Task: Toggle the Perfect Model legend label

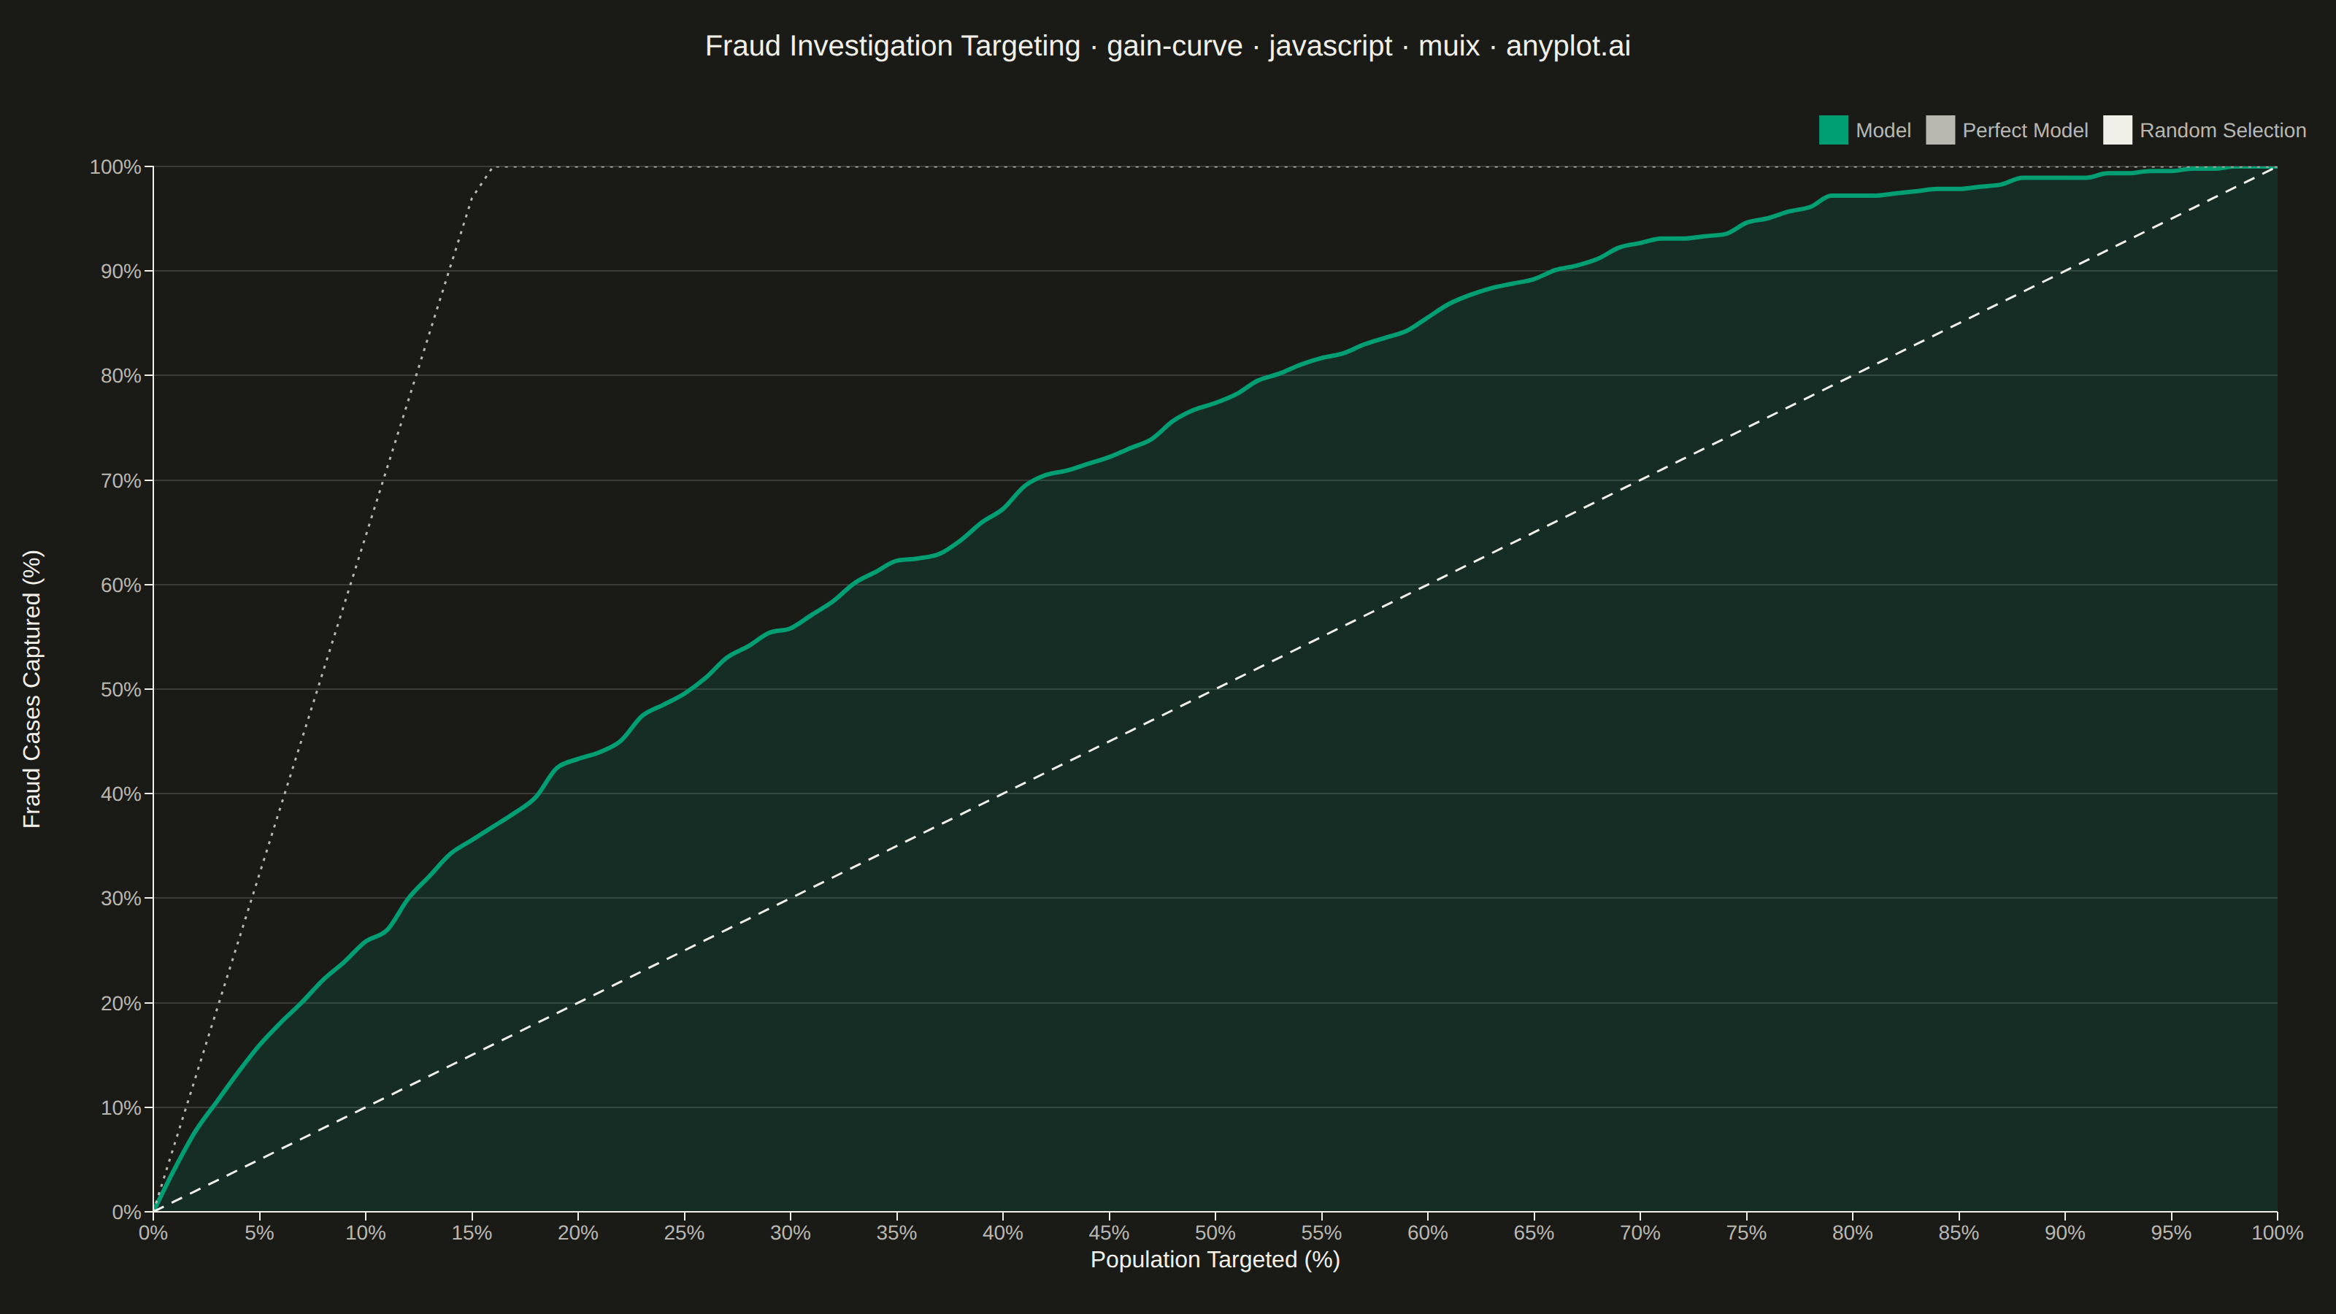Action: tap(2025, 131)
